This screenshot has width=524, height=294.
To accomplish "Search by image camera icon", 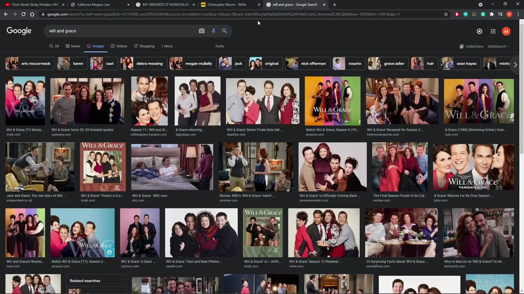I will coord(201,31).
